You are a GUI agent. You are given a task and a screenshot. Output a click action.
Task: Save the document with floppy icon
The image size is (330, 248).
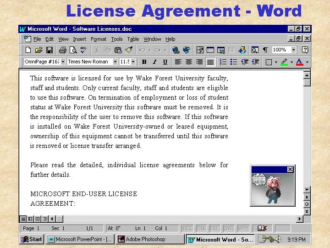49,50
